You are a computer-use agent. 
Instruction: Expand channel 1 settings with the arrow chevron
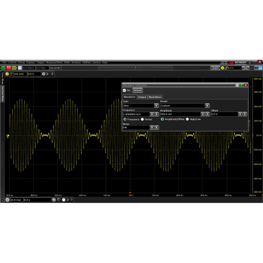pyautogui.click(x=47, y=74)
